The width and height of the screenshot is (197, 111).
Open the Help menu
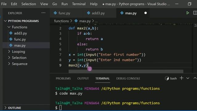click(x=94, y=4)
